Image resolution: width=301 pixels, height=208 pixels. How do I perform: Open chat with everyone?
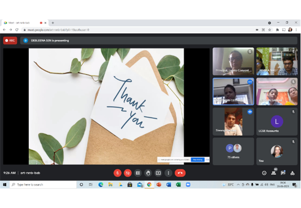(283, 173)
